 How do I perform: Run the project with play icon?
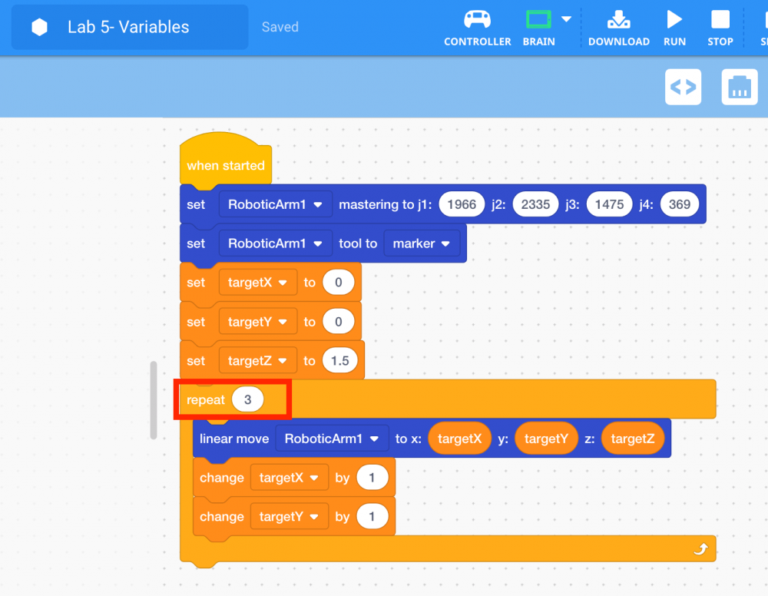(674, 19)
